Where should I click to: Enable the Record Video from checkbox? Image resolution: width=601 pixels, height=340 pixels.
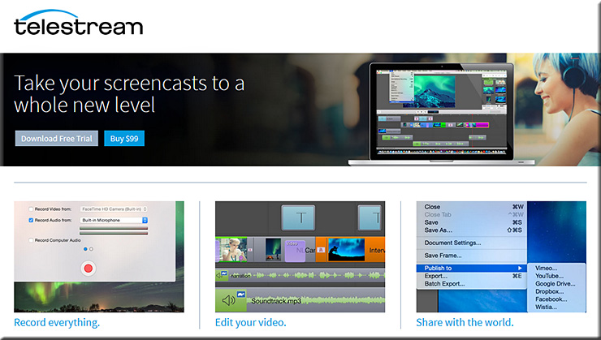[31, 209]
